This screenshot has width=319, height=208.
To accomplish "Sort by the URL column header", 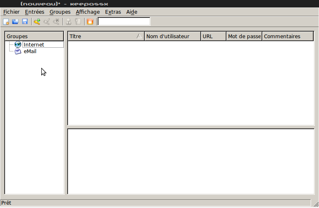I will click(214, 36).
